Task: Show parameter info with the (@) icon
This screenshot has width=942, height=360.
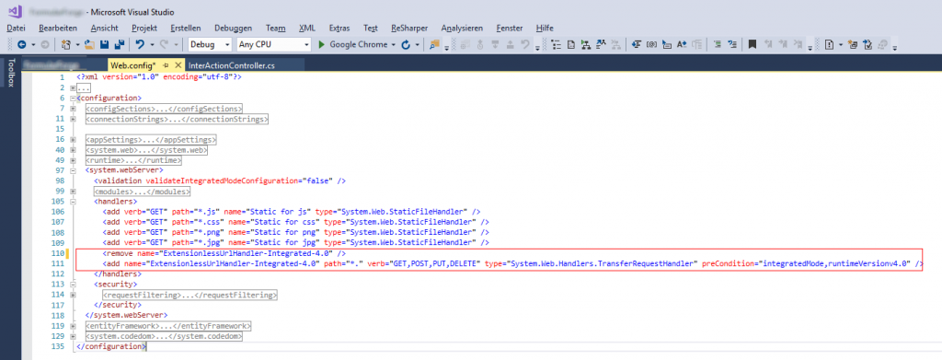Action: [651, 44]
